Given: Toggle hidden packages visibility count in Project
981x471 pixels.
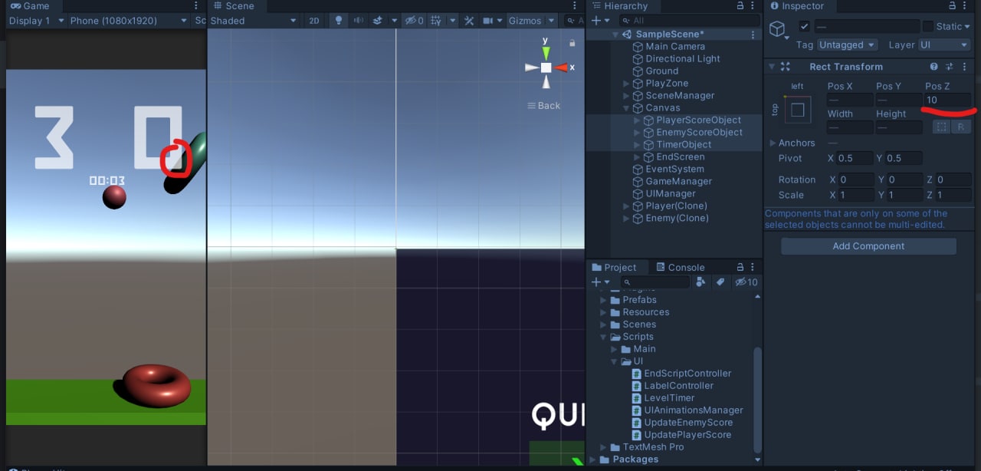Looking at the screenshot, I should pyautogui.click(x=746, y=282).
